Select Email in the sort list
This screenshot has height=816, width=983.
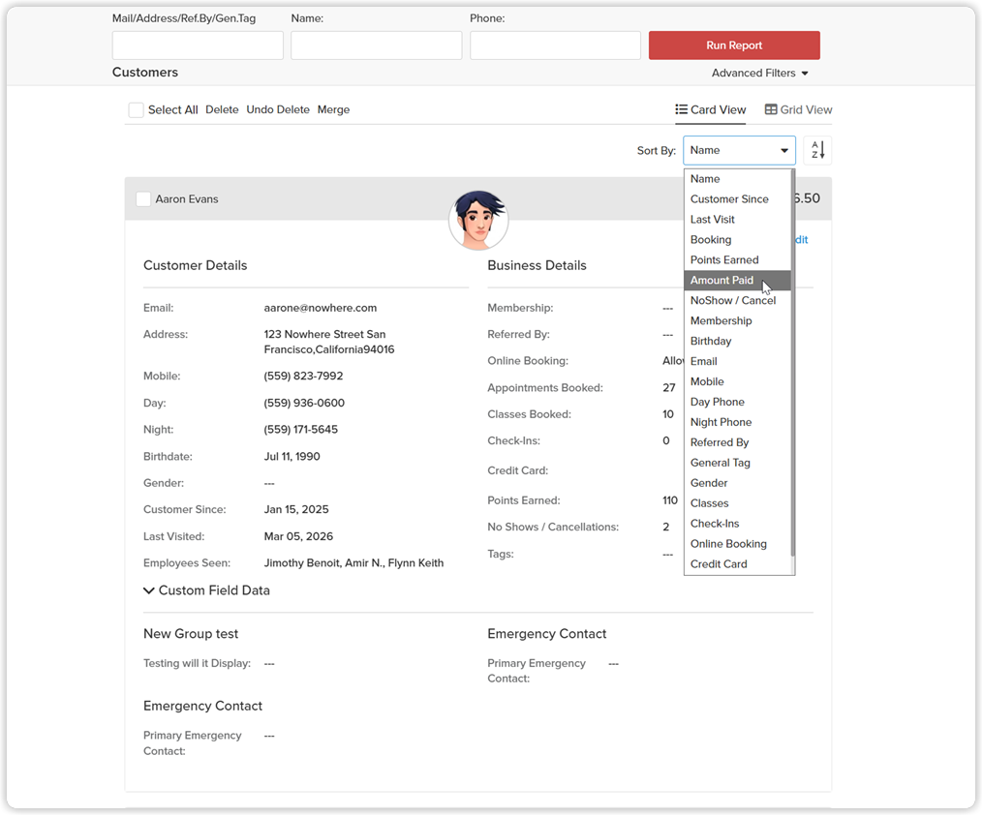737,362
